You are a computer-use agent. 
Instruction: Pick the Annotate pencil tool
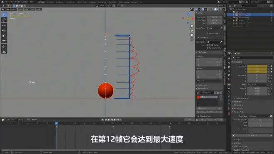coord(4,46)
